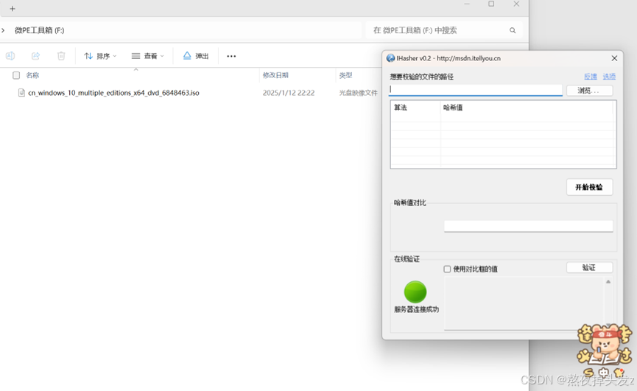Open the 选项 link in IHasher
Image resolution: width=637 pixels, height=391 pixels.
tap(609, 77)
